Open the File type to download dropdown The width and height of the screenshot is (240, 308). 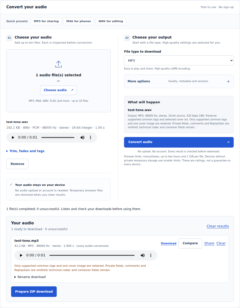click(x=179, y=60)
